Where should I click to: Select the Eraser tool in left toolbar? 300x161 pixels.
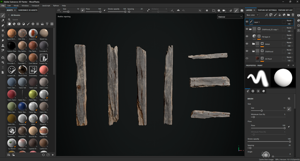click(3, 20)
